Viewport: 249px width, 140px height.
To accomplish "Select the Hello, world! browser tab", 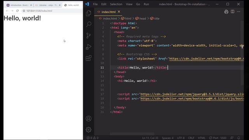I will coord(72,5).
